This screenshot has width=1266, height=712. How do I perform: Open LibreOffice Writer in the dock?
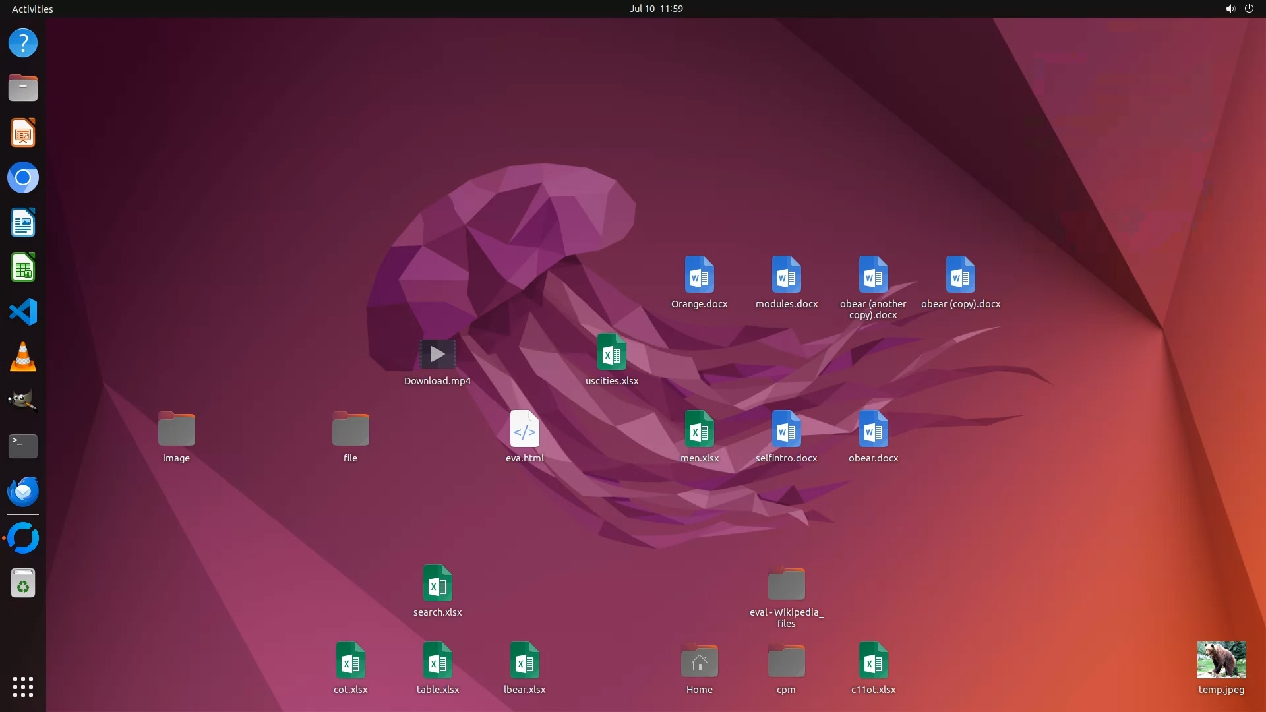click(x=23, y=223)
